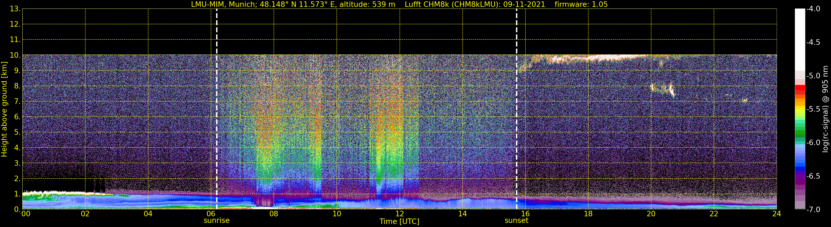Viewport: 831px width, 227px height.
Task: Pick the white top segment of the colorbar
Action: 800,40
